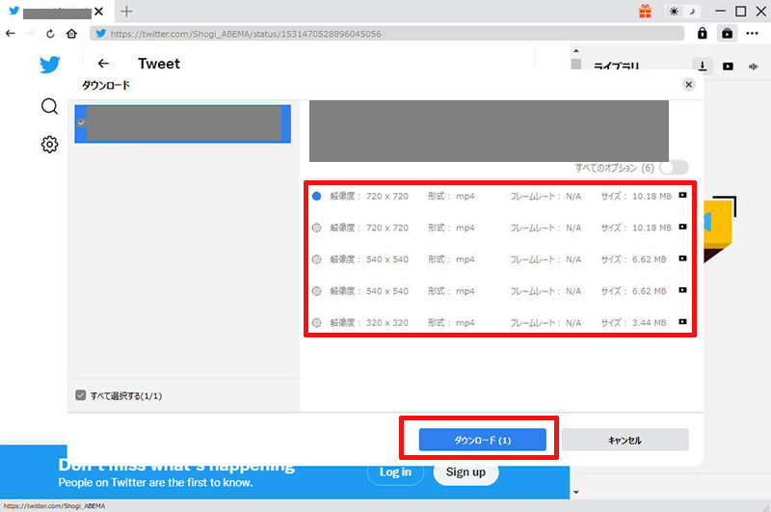Reload the page with the refresh icon
This screenshot has width=771, height=512.
(x=50, y=33)
